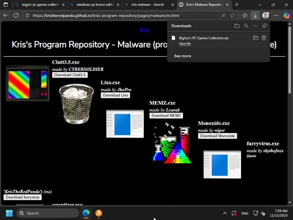Viewport: 293px width, 220px height.
Task: Select the Monoxide.exe heading text
Action: [x=214, y=123]
